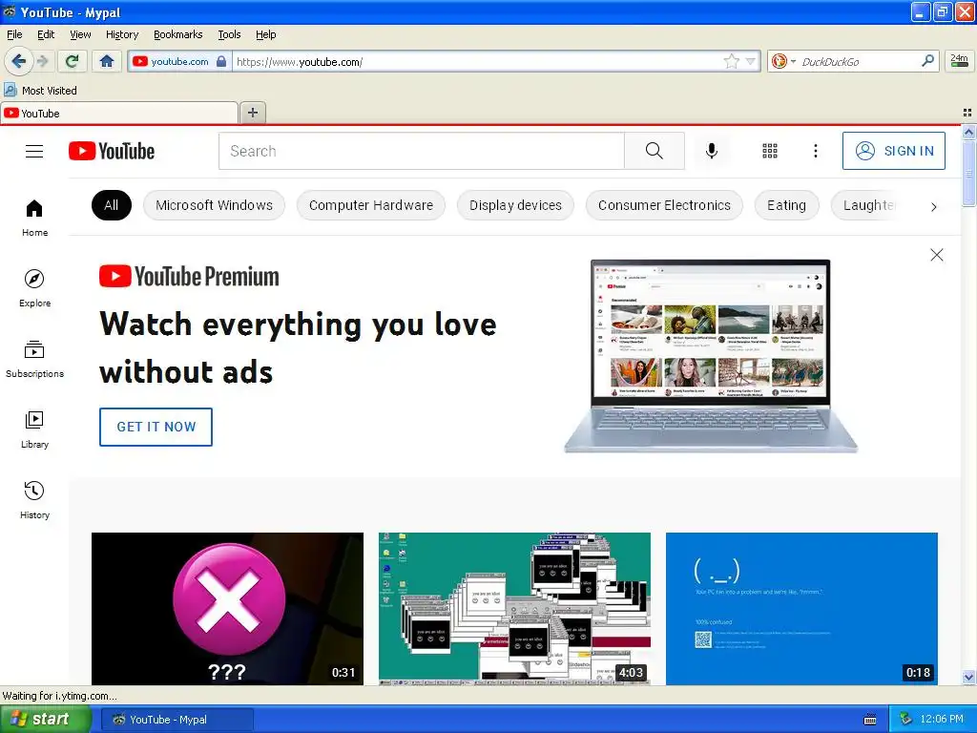The height and width of the screenshot is (733, 977).
Task: Open the Most Visited bookmarks folder
Action: (x=40, y=91)
